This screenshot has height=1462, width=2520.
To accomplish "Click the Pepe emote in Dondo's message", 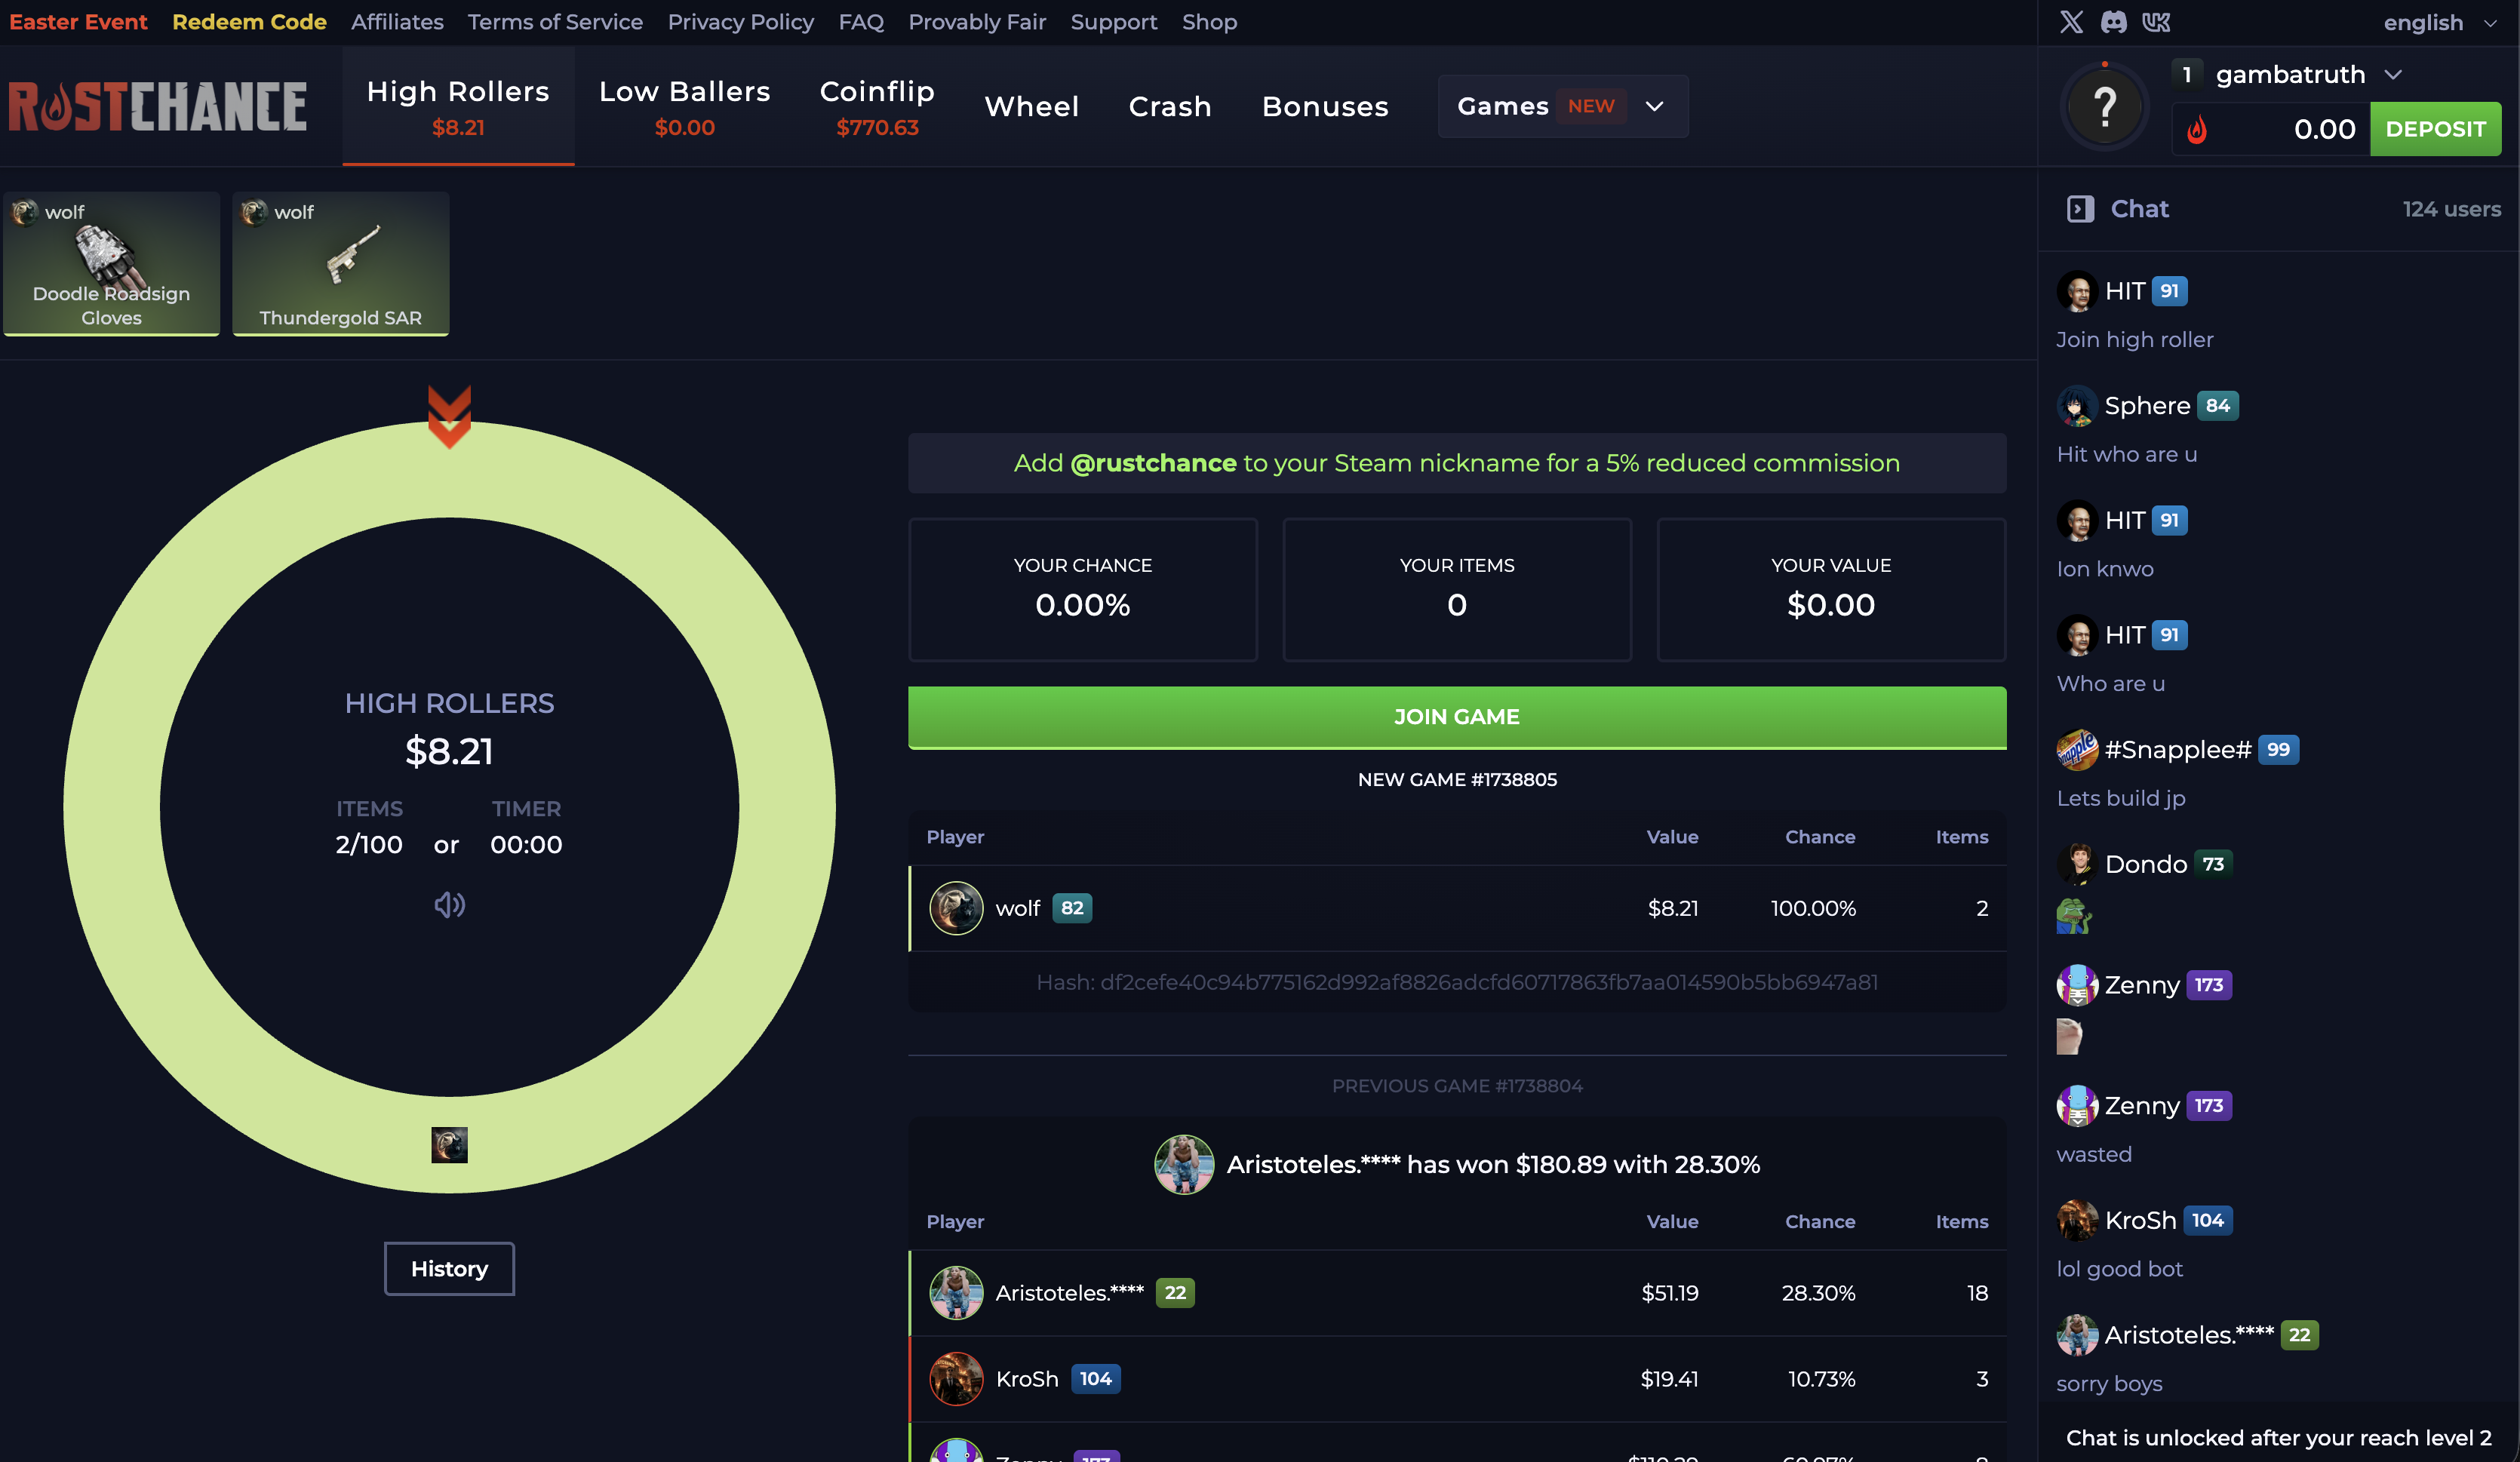I will tap(2074, 916).
